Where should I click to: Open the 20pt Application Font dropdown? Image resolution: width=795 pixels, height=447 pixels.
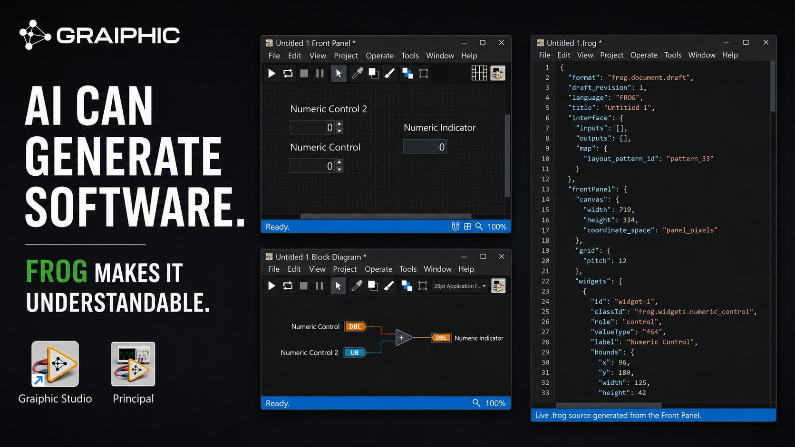(460, 286)
